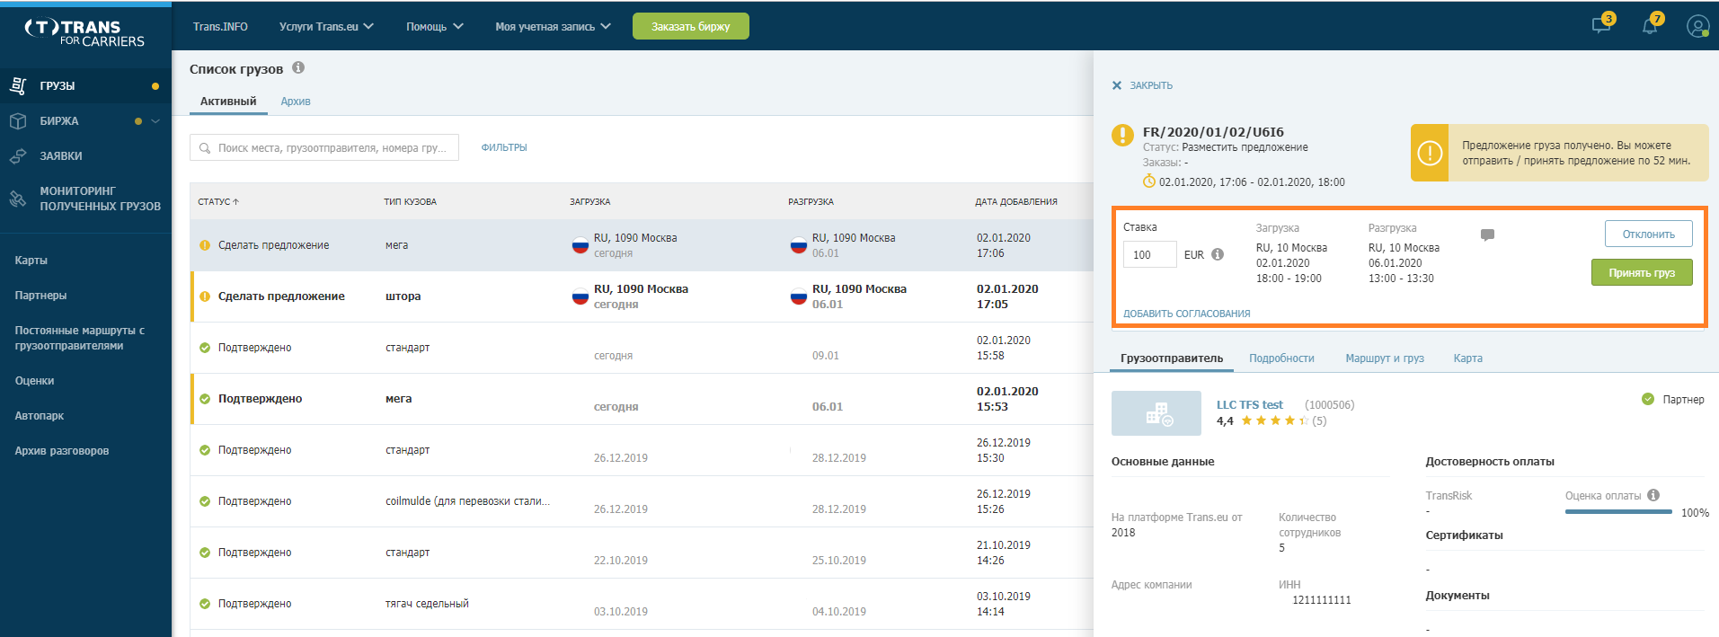Click the X close icon of panel
1719x637 pixels.
click(1117, 85)
